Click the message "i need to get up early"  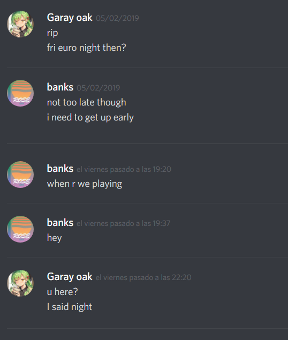90,117
